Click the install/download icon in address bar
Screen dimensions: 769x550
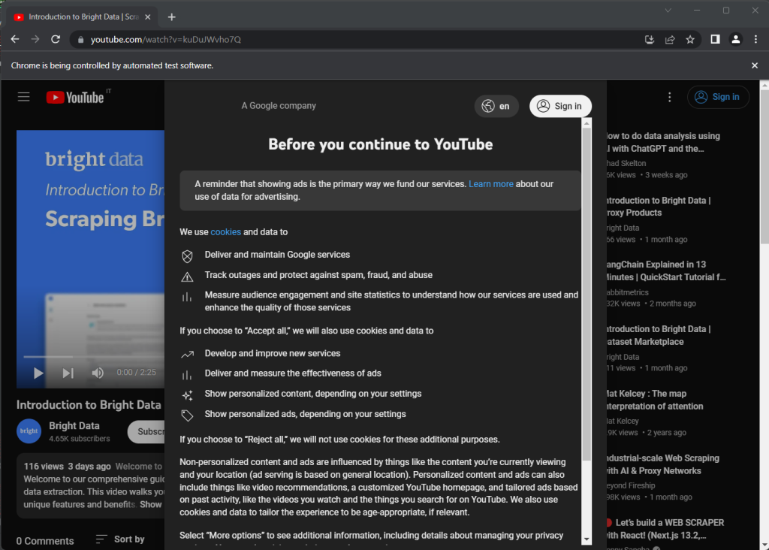(x=649, y=39)
